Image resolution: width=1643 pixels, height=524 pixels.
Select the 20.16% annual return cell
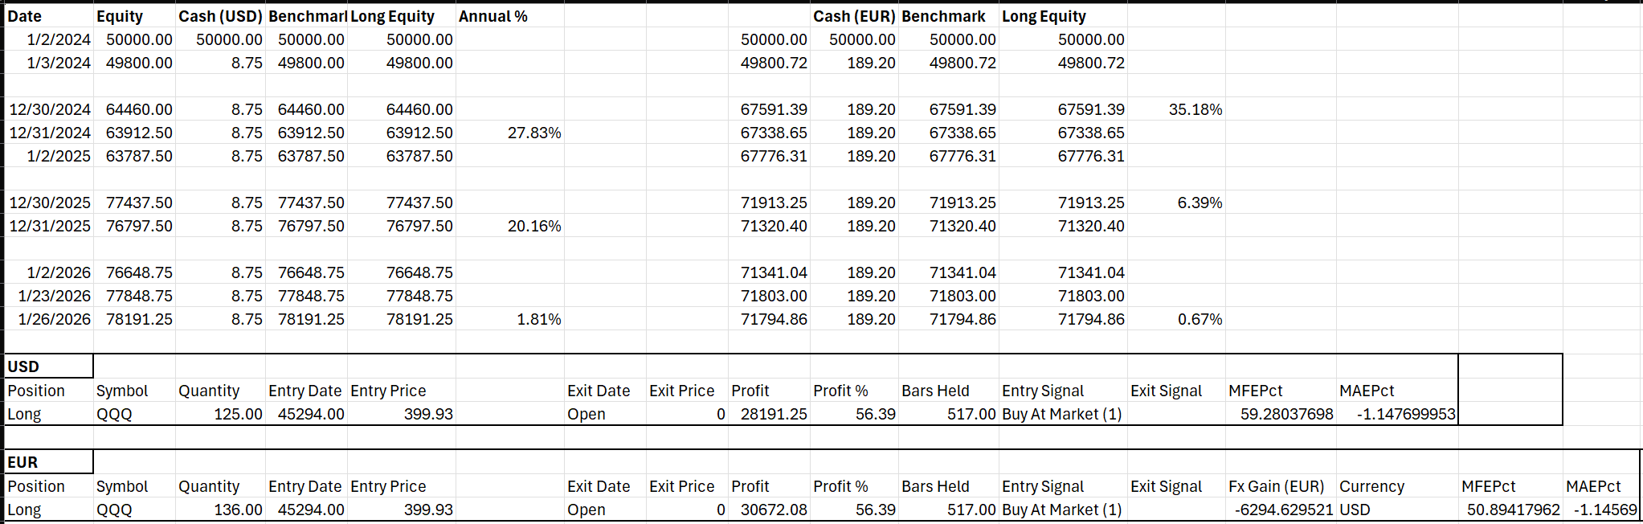coord(533,226)
